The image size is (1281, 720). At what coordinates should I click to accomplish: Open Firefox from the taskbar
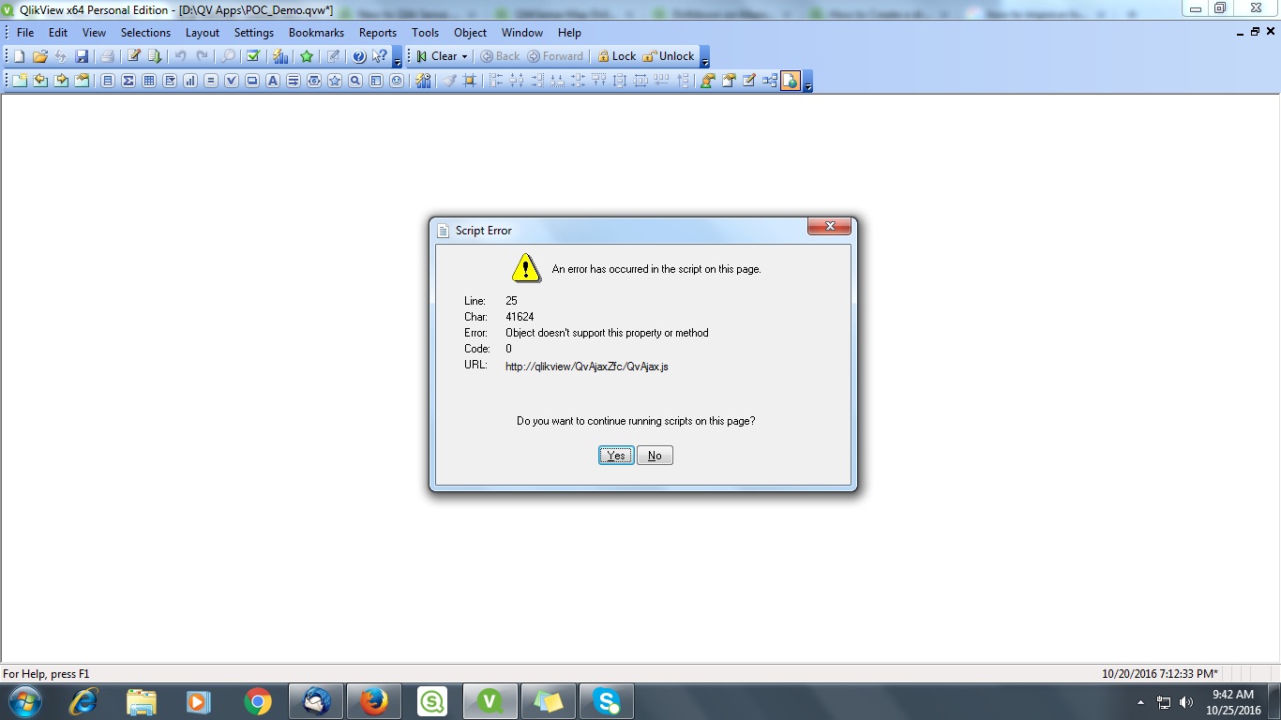[374, 701]
